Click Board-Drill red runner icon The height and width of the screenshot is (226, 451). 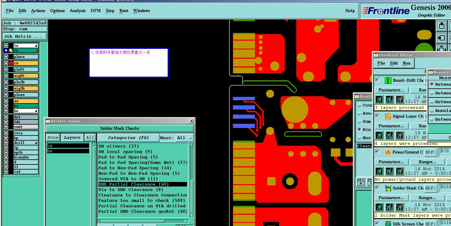tap(400, 99)
